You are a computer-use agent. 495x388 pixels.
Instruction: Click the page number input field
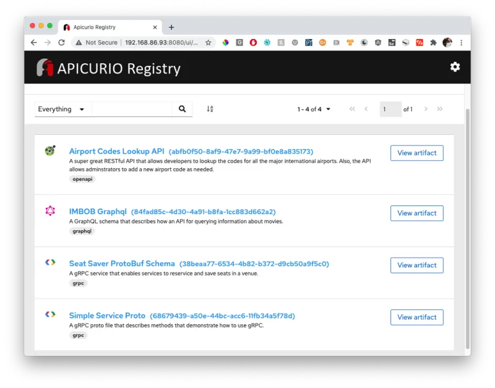click(x=390, y=108)
